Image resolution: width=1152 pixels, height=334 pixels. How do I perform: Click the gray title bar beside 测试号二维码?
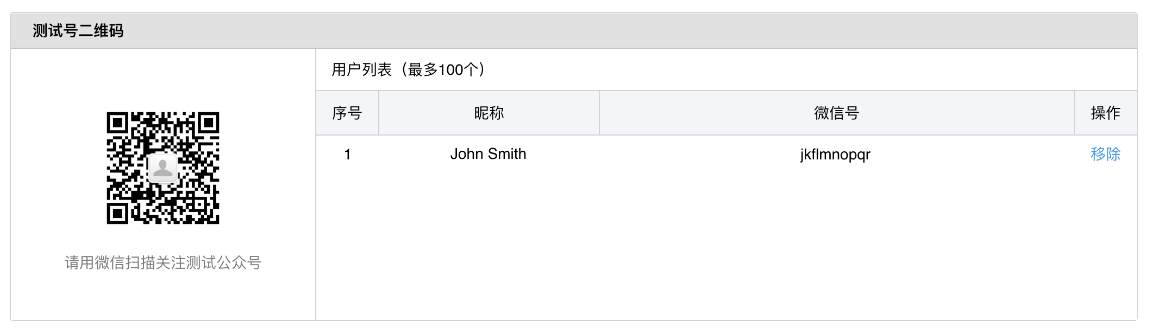[598, 31]
